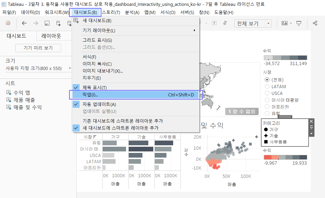The width and height of the screenshot is (325, 198).
Task: Click the red-gray 수익 scatter color legend
Action: (x=285, y=157)
